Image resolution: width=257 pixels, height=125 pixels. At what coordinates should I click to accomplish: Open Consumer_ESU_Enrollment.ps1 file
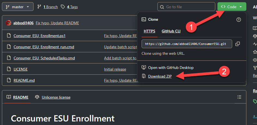(40, 36)
